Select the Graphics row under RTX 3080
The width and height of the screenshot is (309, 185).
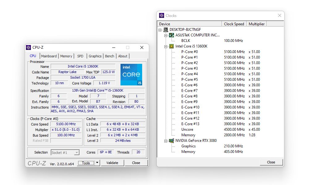pos(220,146)
